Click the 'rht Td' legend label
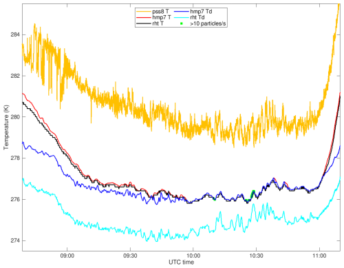Image resolution: width=344 pixels, height=268 pixels. pos(197,17)
